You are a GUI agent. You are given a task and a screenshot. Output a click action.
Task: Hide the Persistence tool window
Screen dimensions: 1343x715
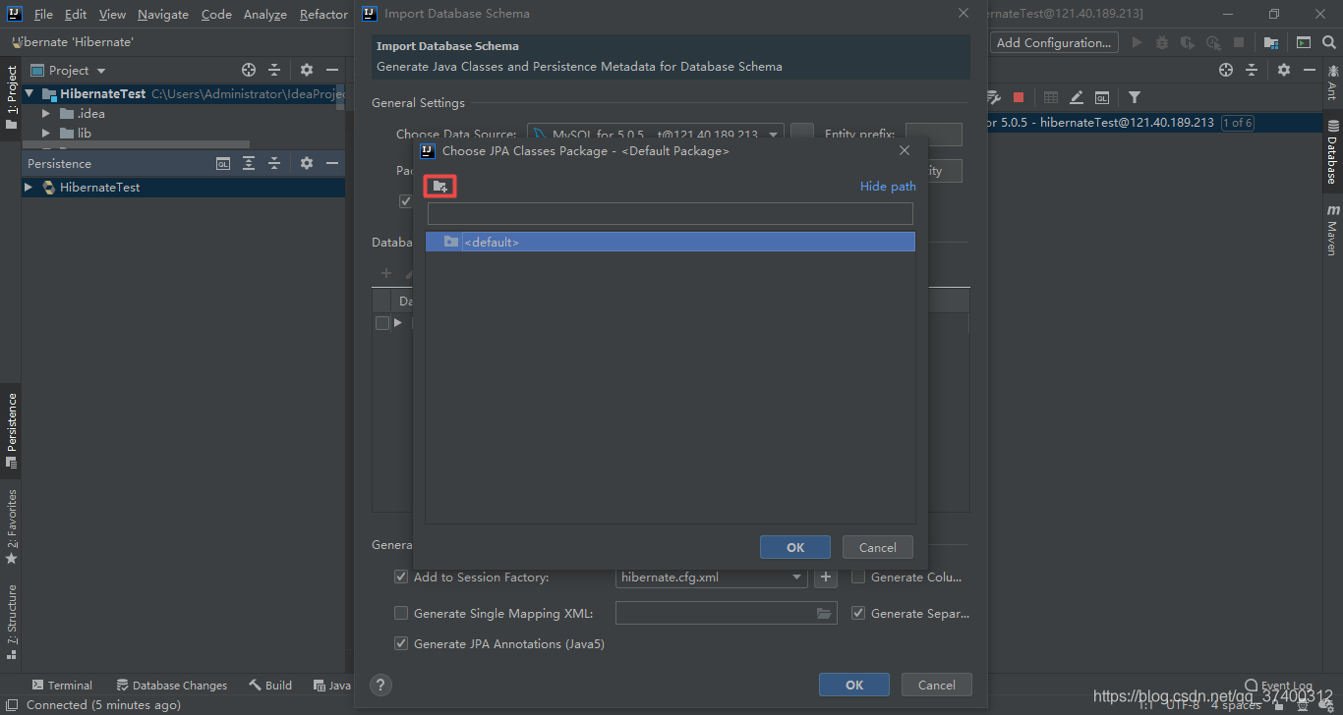tap(332, 163)
